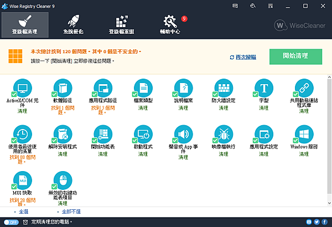Click 清理 under 開始功能表
Image resolution: width=332 pixels, height=227 pixels.
coord(103,154)
